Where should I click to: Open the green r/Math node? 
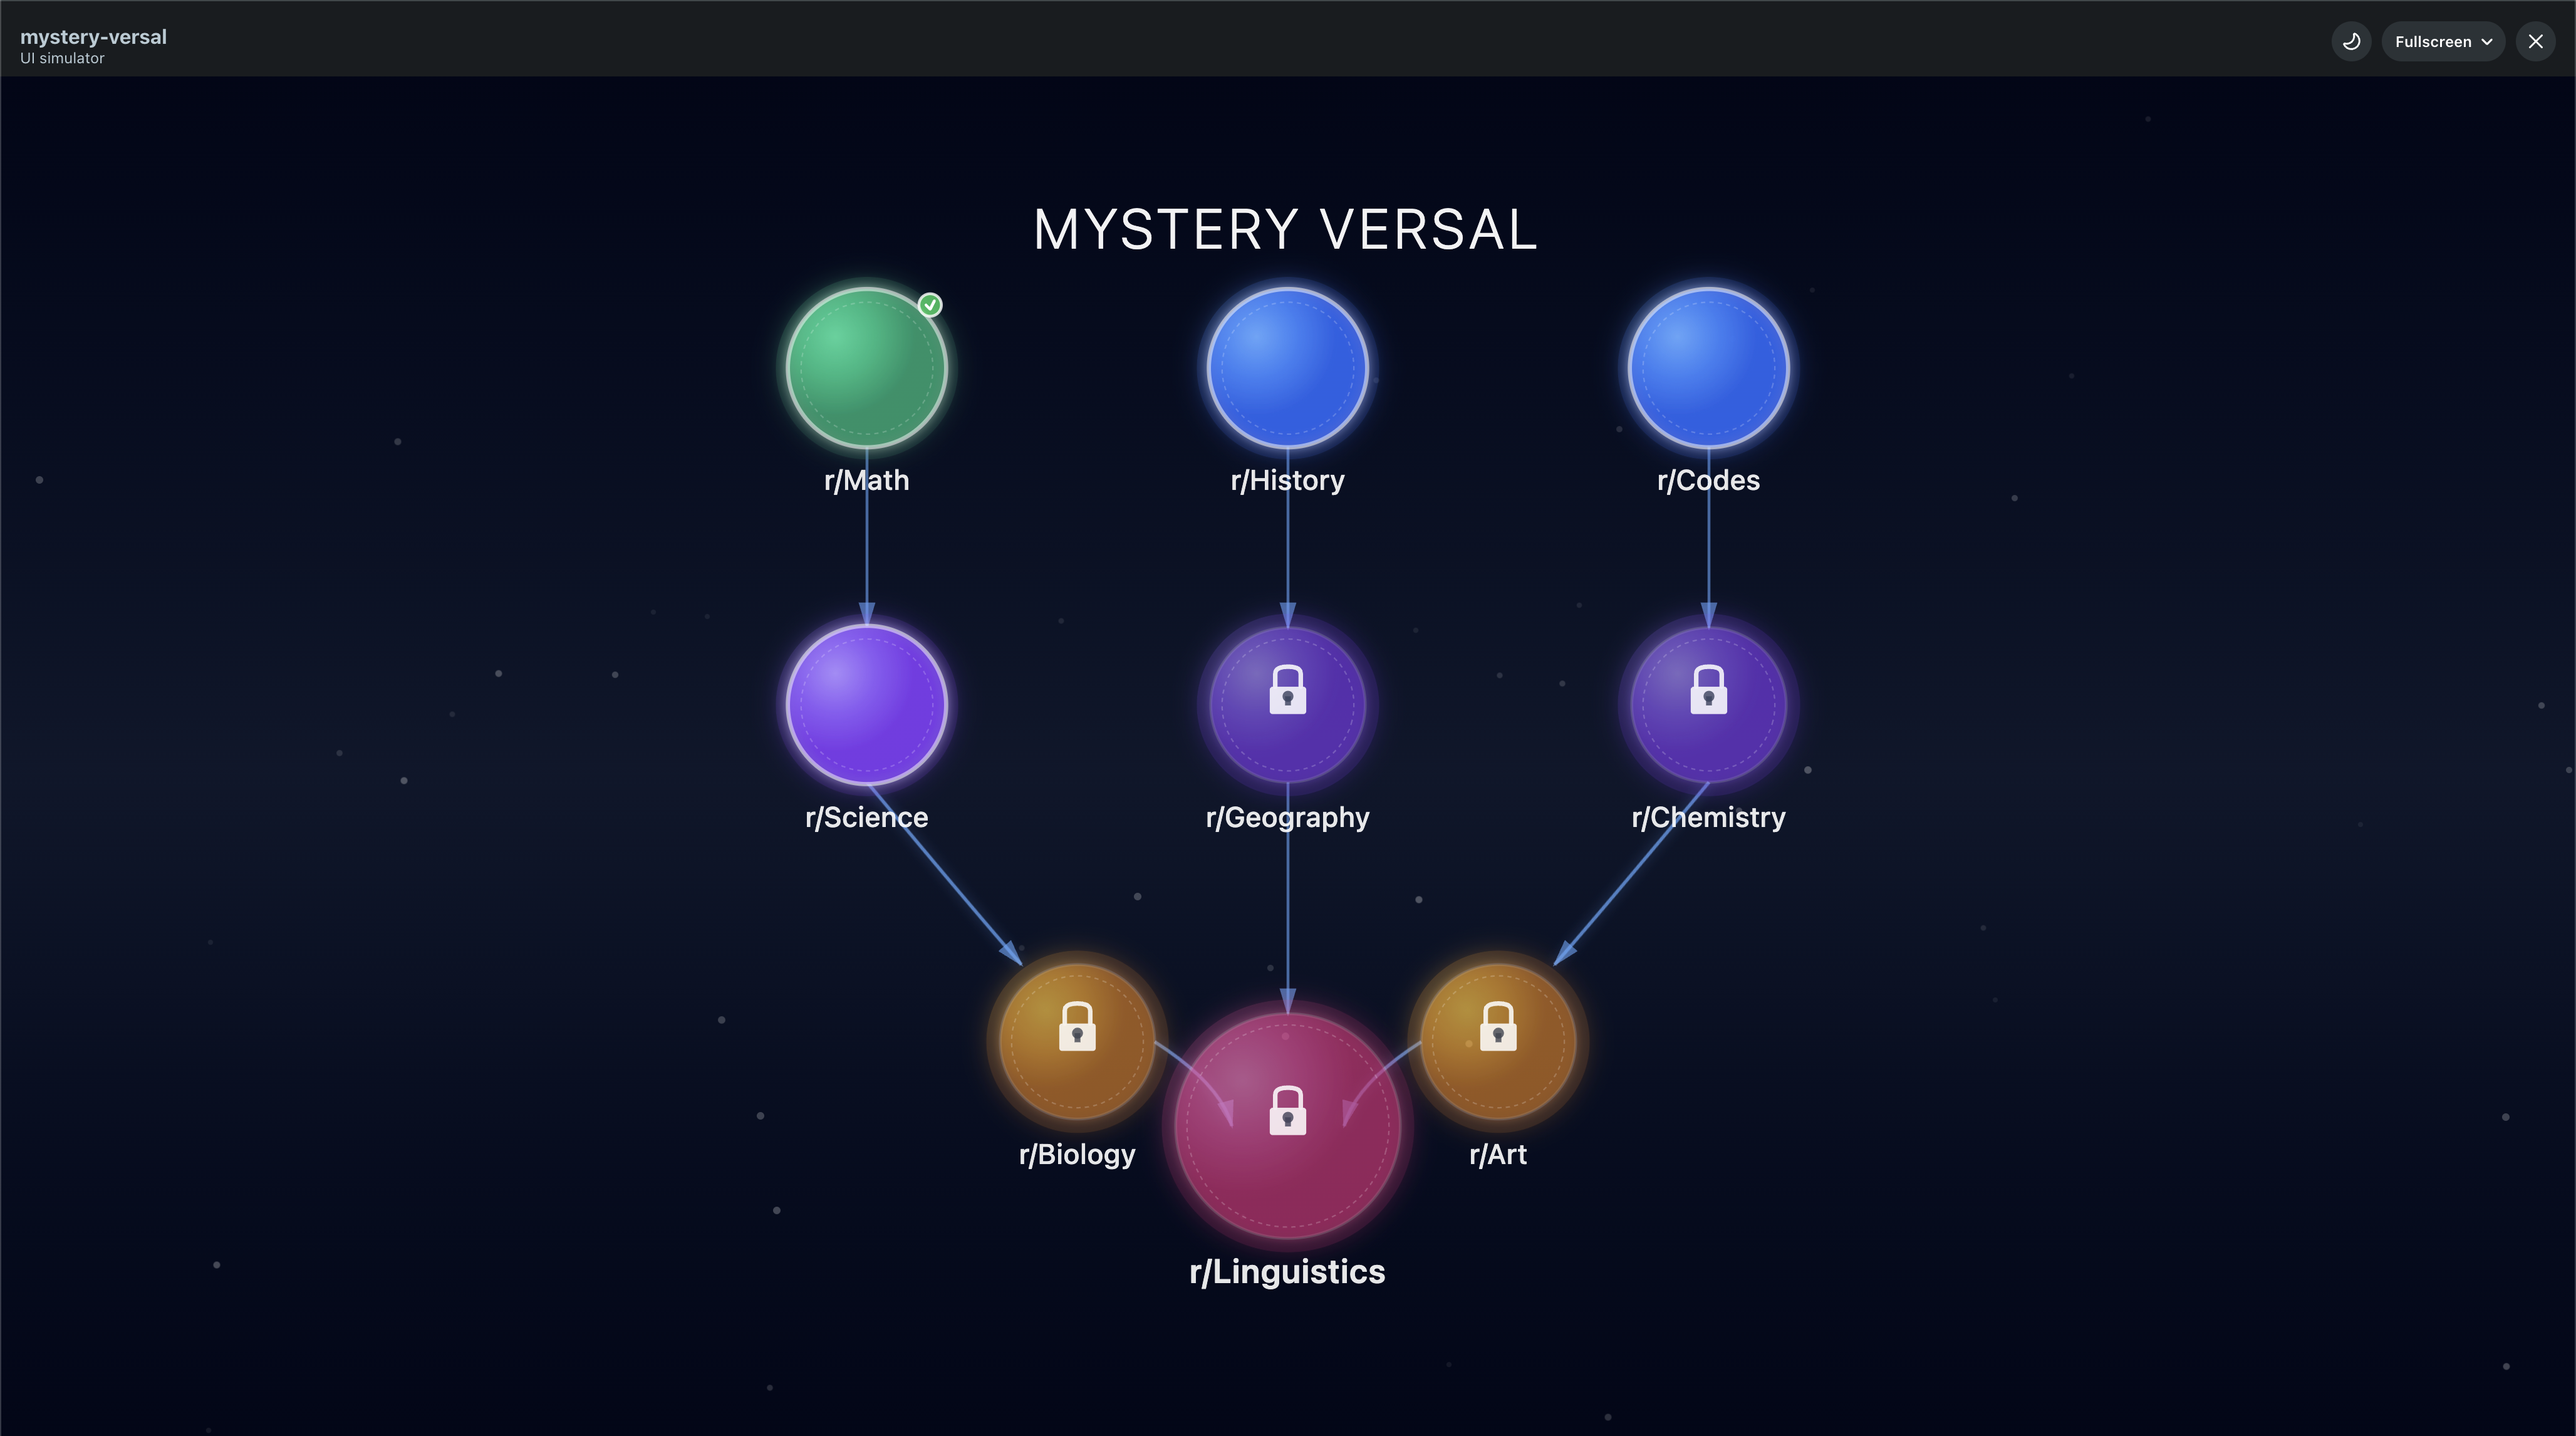point(866,368)
